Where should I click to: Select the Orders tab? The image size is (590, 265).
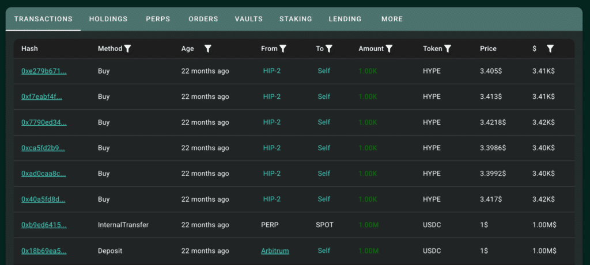pyautogui.click(x=203, y=19)
